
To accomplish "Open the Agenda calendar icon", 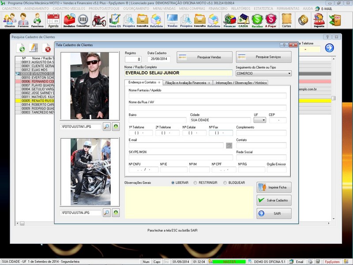I will click(53, 19).
